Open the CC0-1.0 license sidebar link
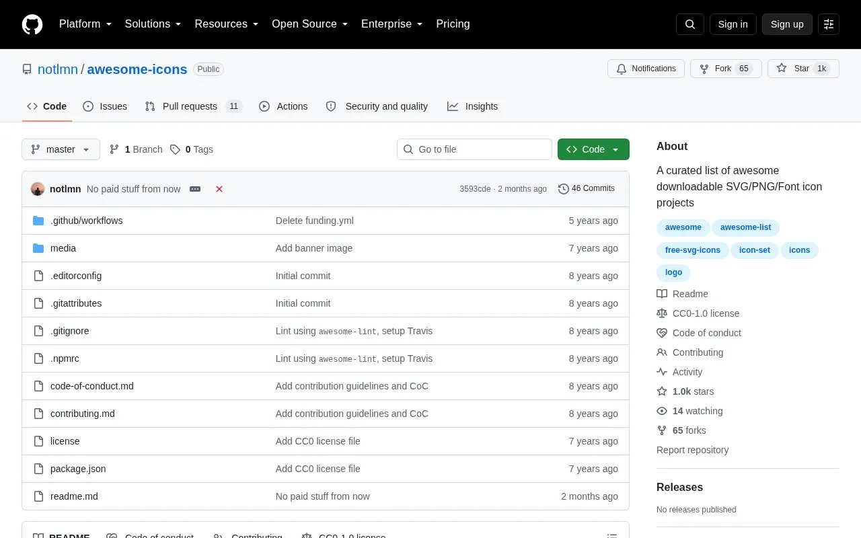The width and height of the screenshot is (861, 538). pos(698,313)
